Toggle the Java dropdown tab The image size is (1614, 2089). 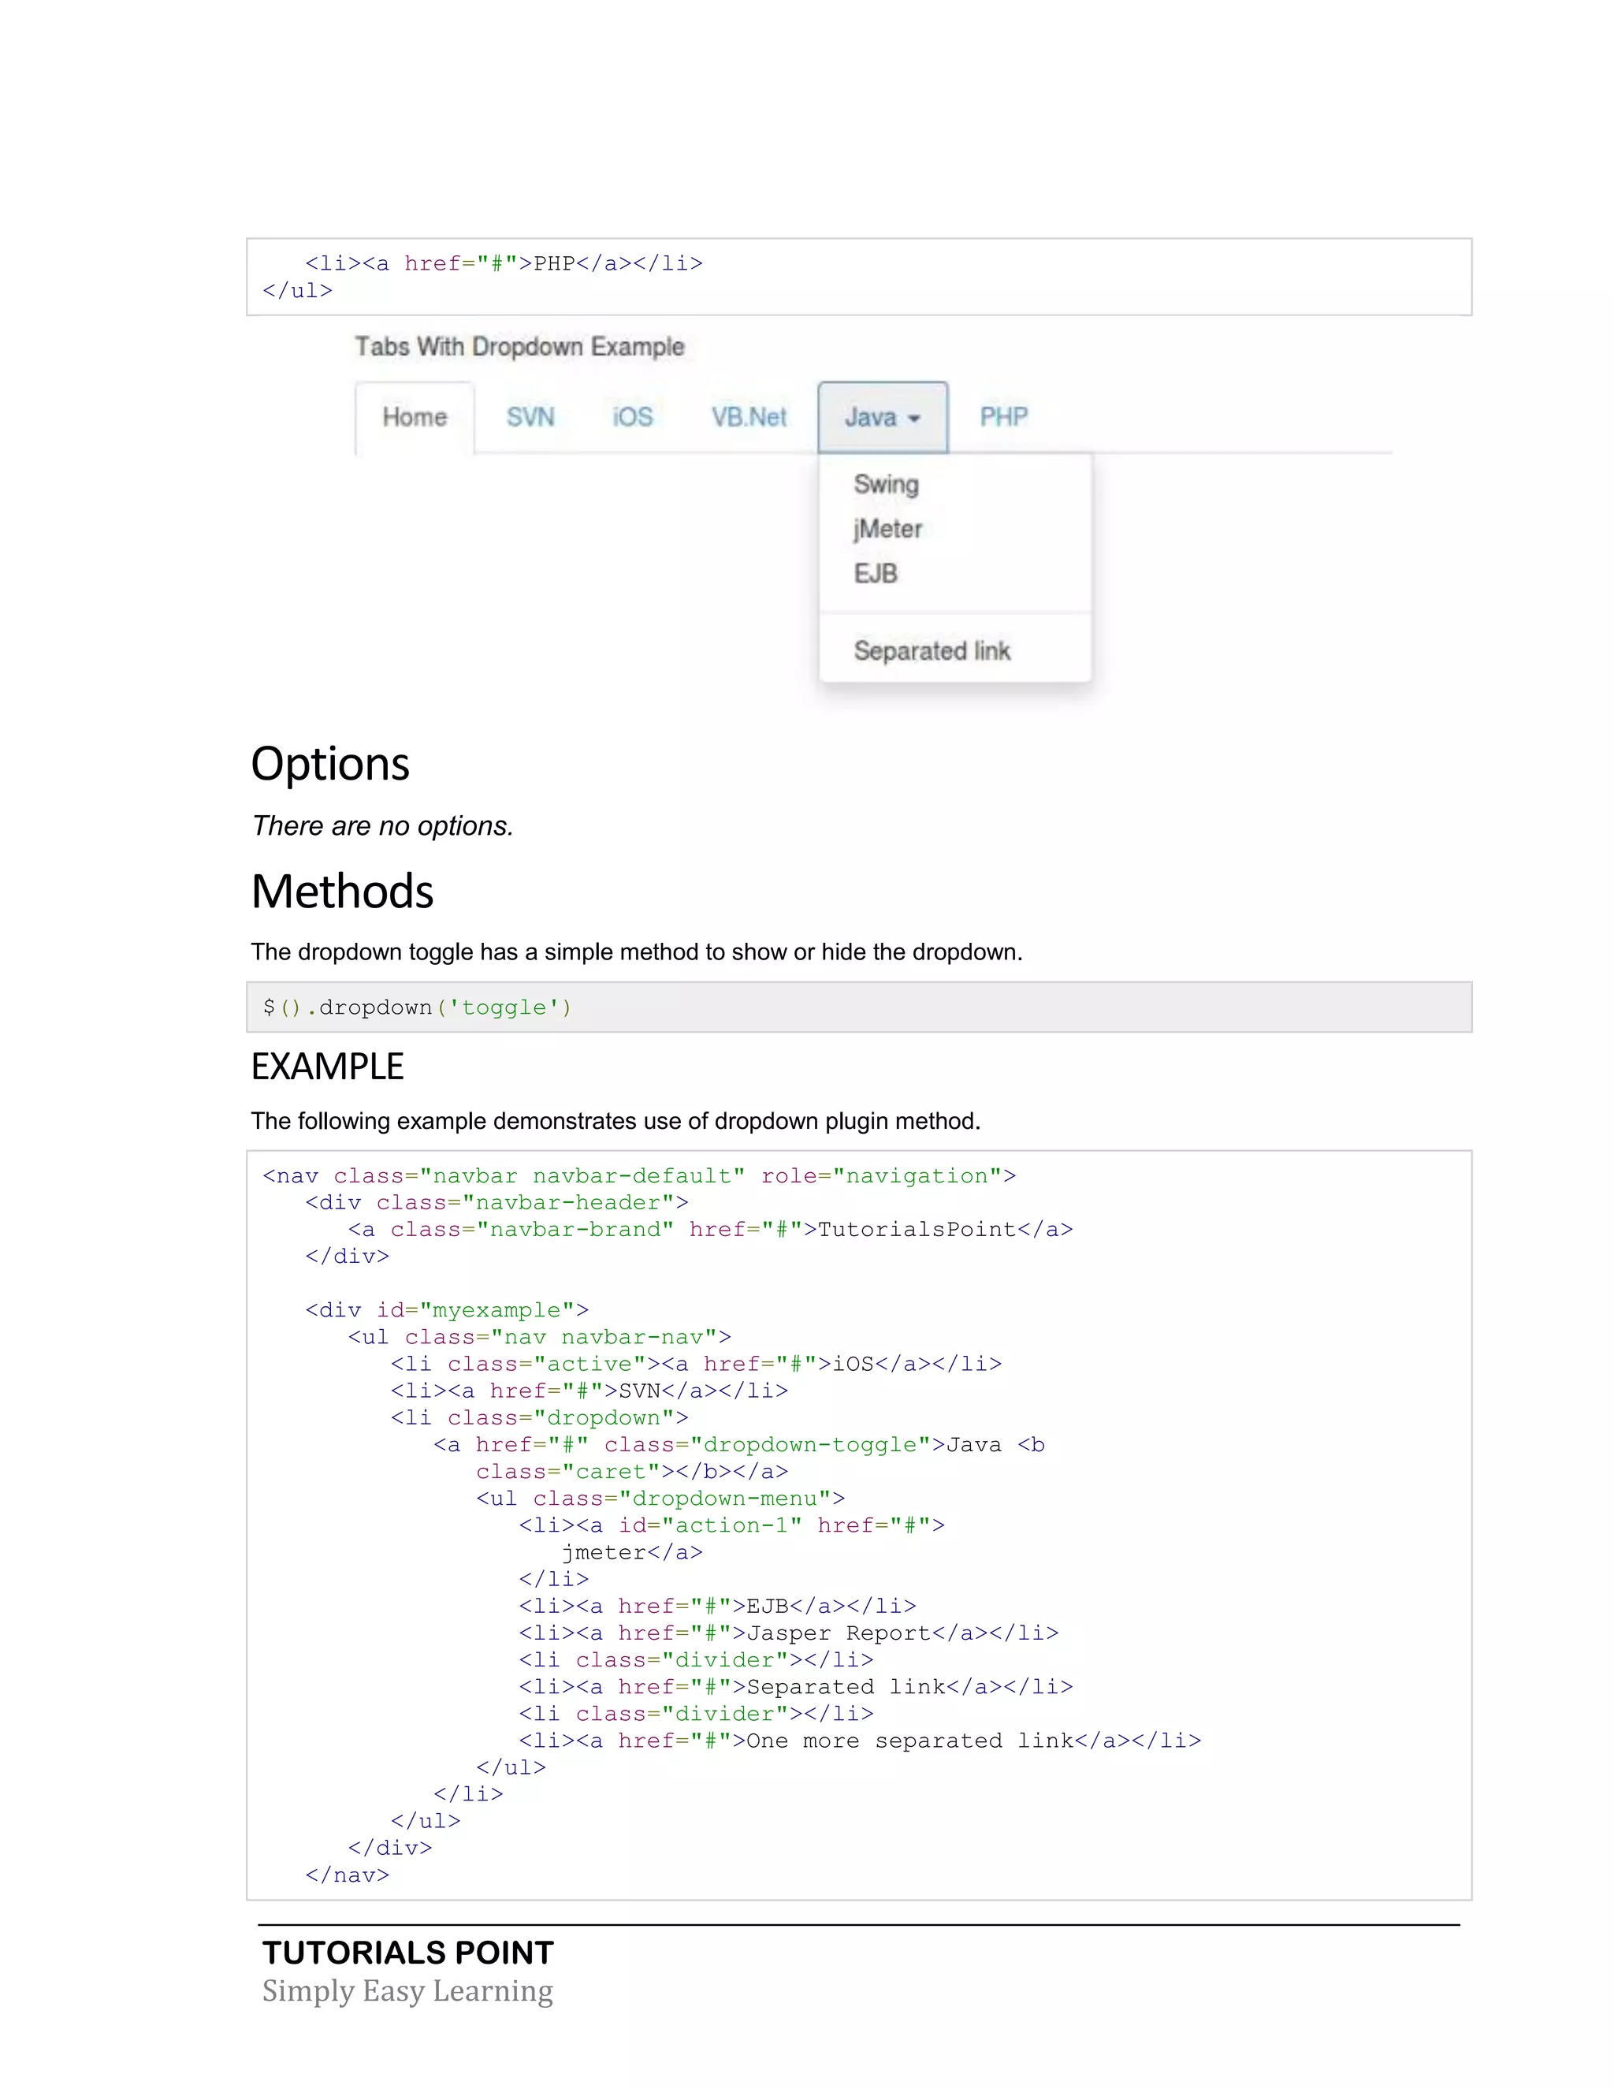point(883,417)
